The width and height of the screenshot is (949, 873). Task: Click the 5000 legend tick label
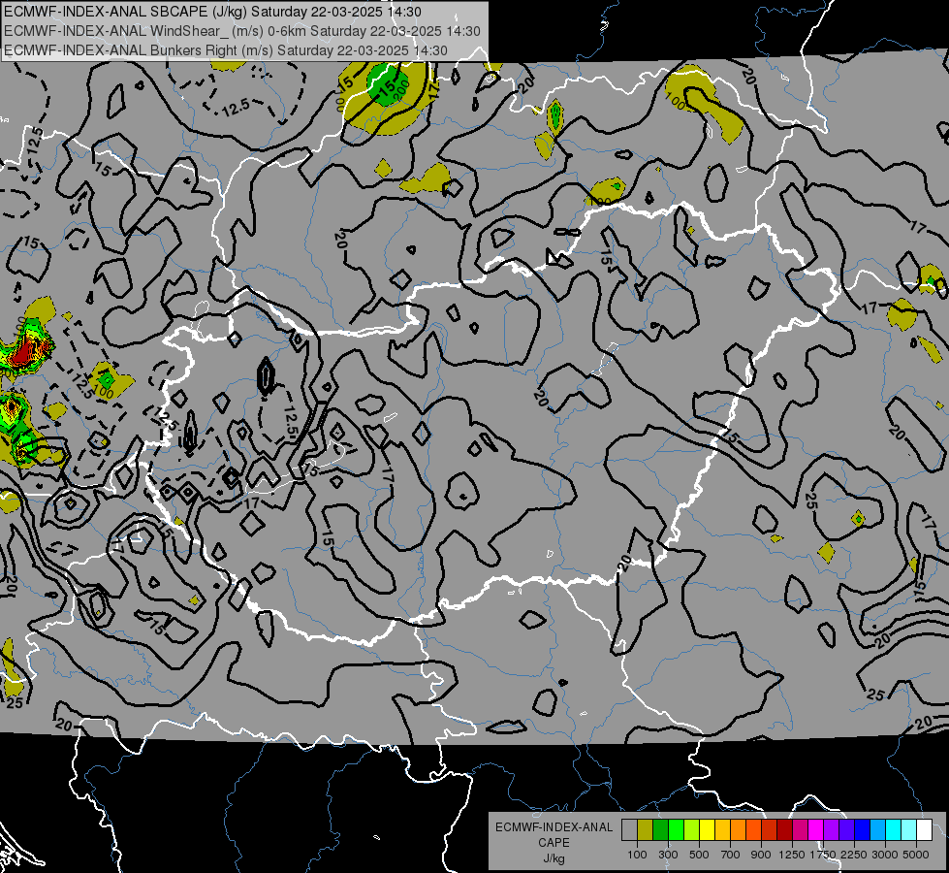click(916, 855)
